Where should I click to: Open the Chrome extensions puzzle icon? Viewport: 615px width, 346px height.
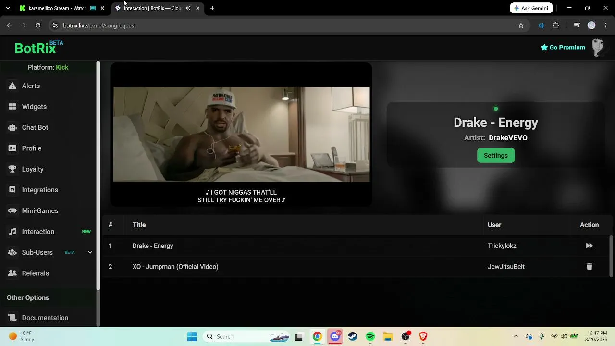[556, 25]
